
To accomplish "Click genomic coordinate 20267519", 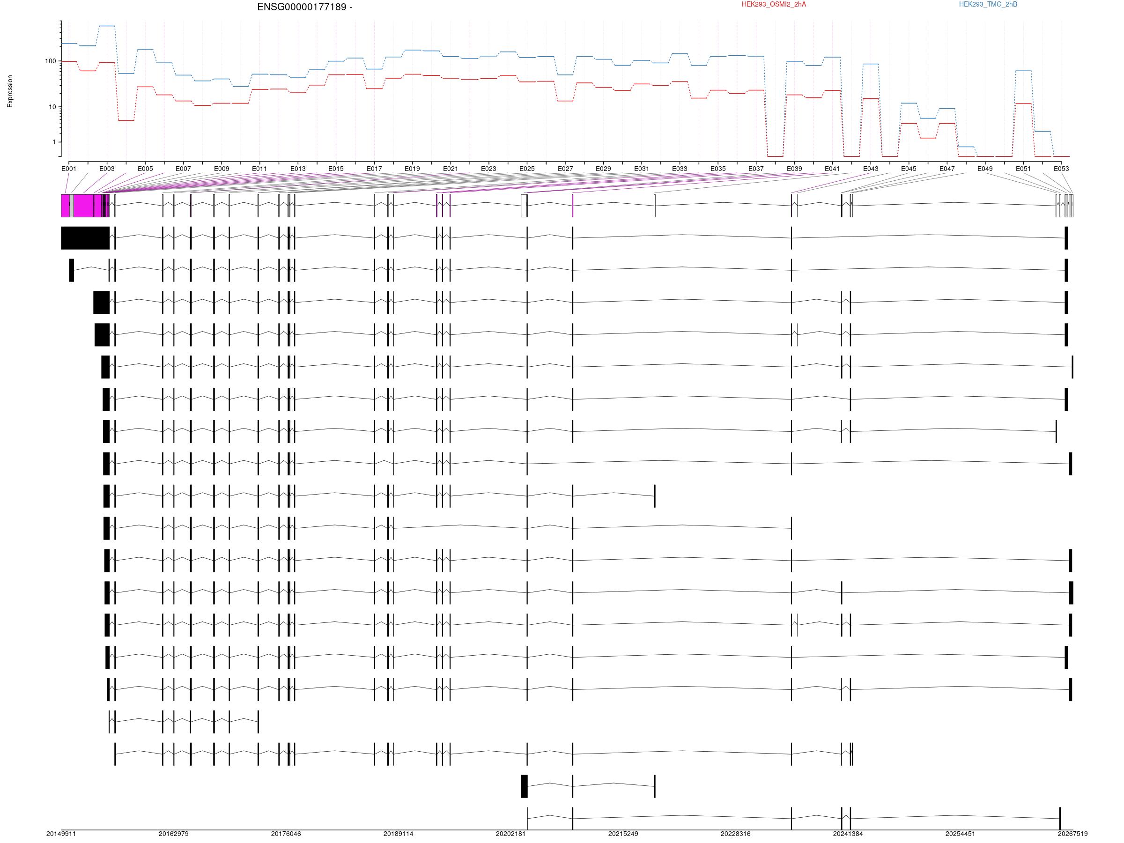I will [1072, 834].
